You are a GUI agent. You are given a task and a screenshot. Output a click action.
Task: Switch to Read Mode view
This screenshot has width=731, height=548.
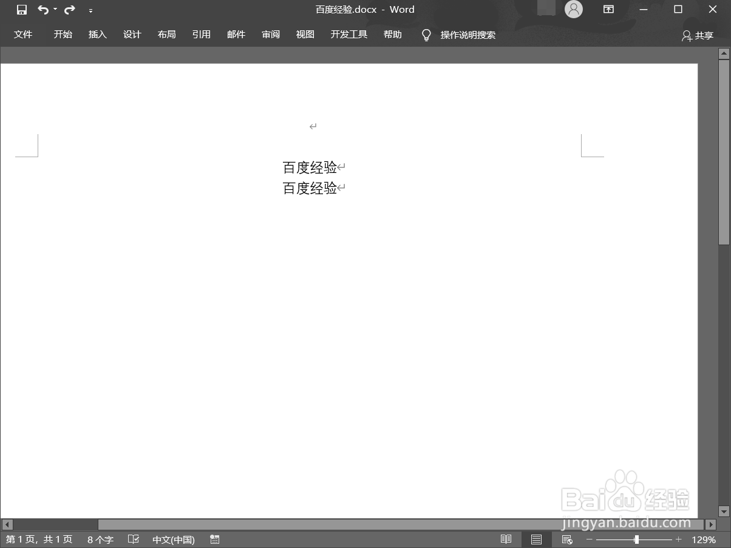coord(506,540)
